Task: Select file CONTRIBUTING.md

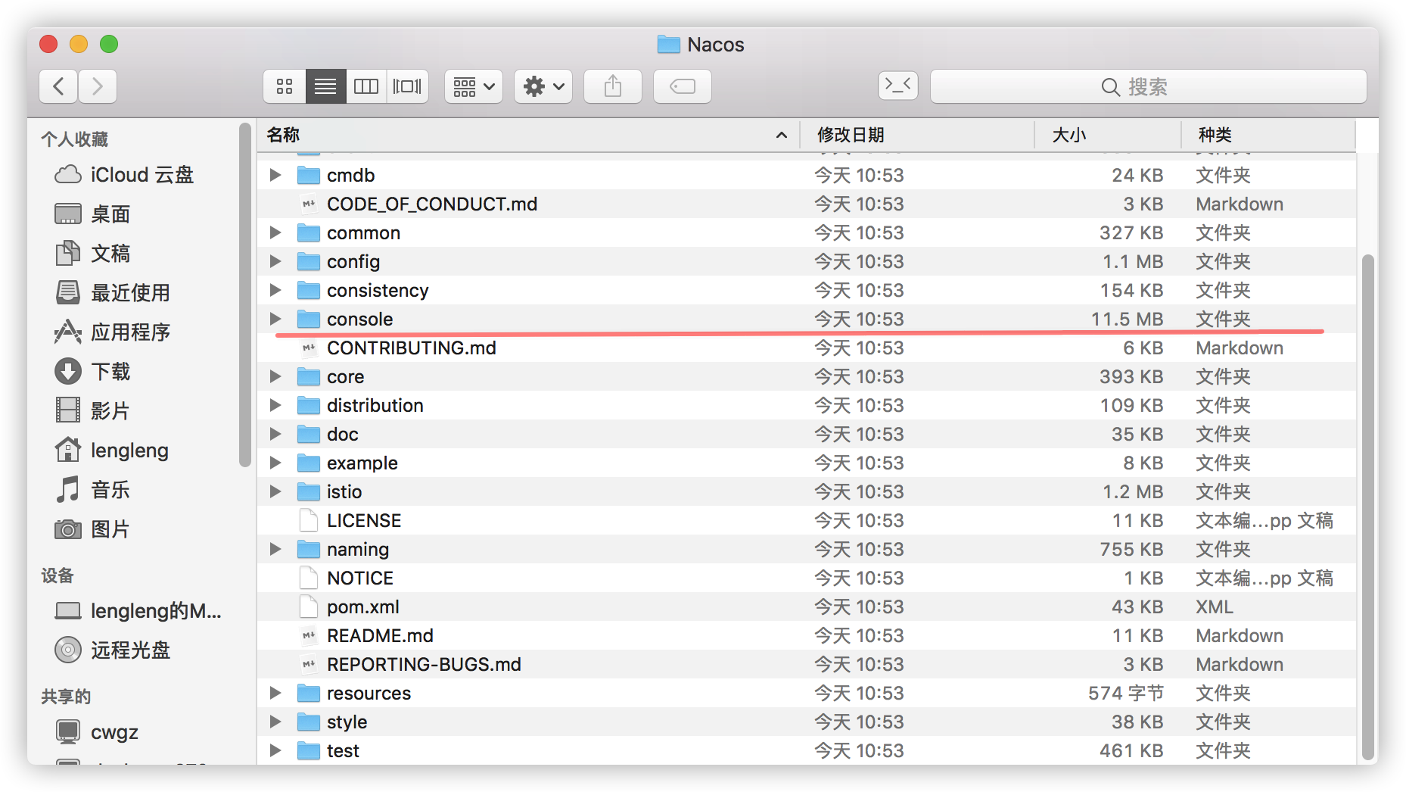Action: tap(807, 348)
